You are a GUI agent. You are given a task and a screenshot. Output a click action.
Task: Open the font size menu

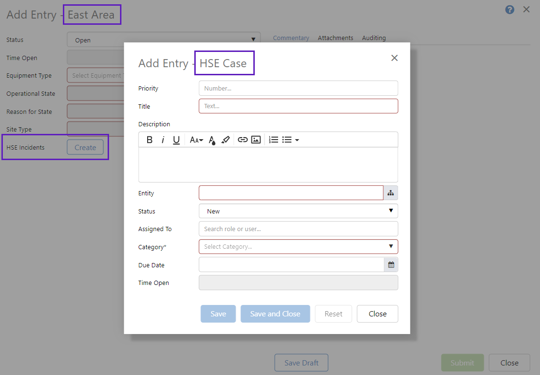click(x=196, y=140)
